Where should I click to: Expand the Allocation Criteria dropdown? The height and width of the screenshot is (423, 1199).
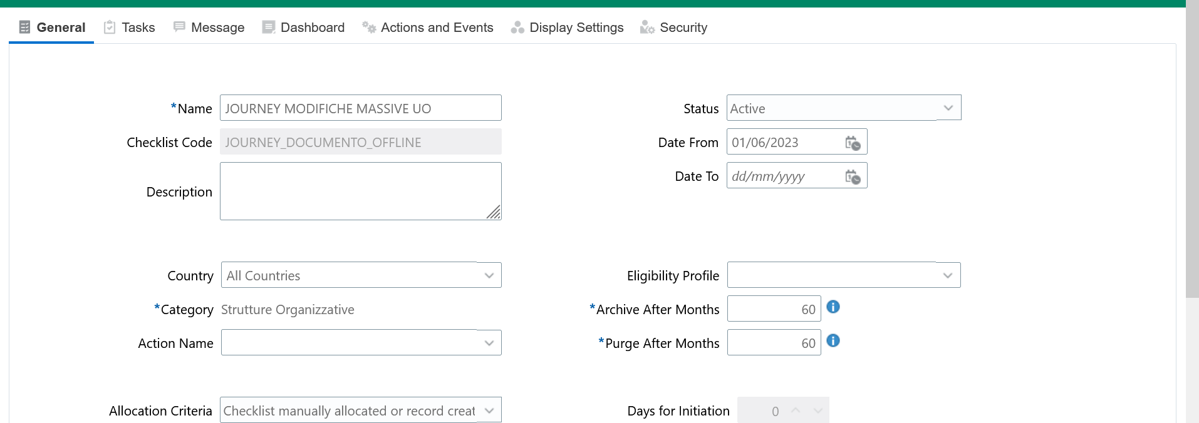click(489, 410)
